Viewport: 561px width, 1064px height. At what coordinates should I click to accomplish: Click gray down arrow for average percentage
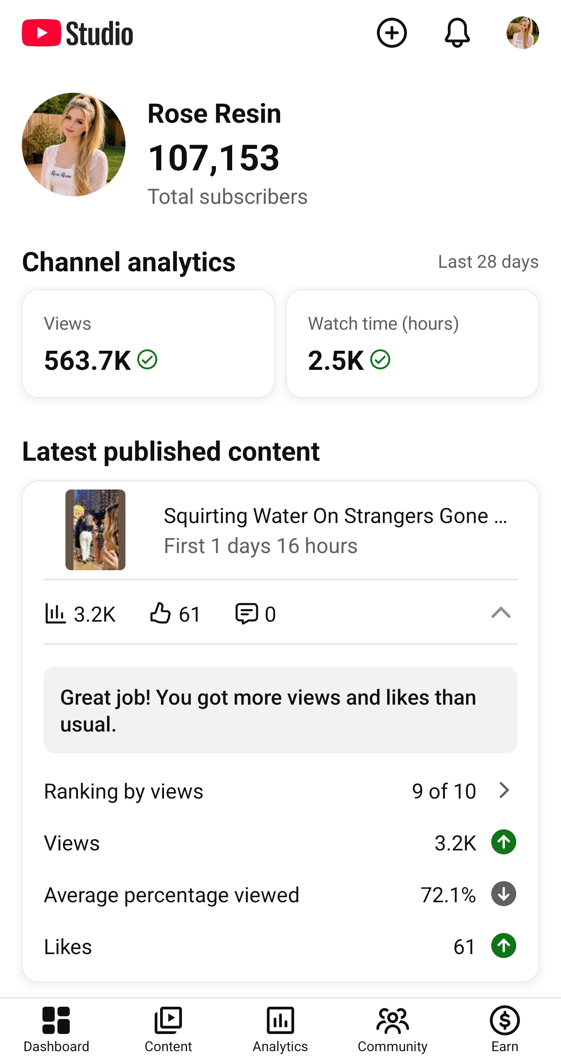(504, 894)
